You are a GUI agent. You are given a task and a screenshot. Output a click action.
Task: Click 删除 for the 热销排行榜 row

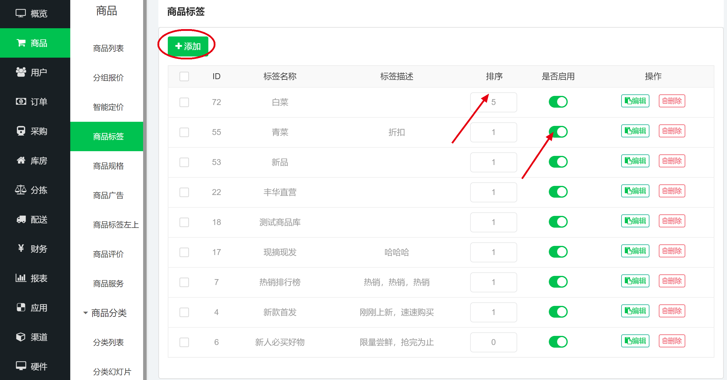point(672,281)
